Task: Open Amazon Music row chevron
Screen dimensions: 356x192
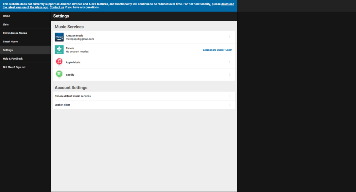Action: (230, 37)
